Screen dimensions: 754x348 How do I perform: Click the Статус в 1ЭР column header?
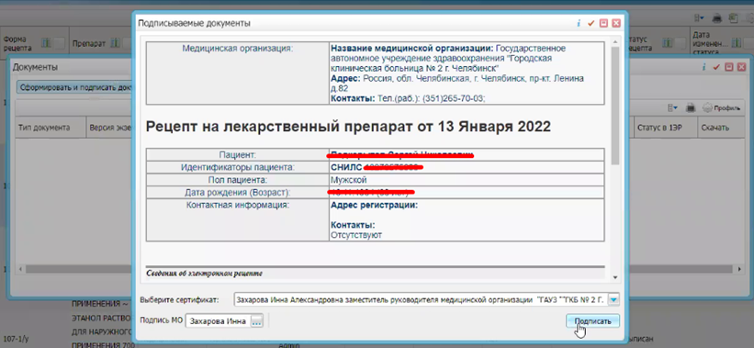665,128
